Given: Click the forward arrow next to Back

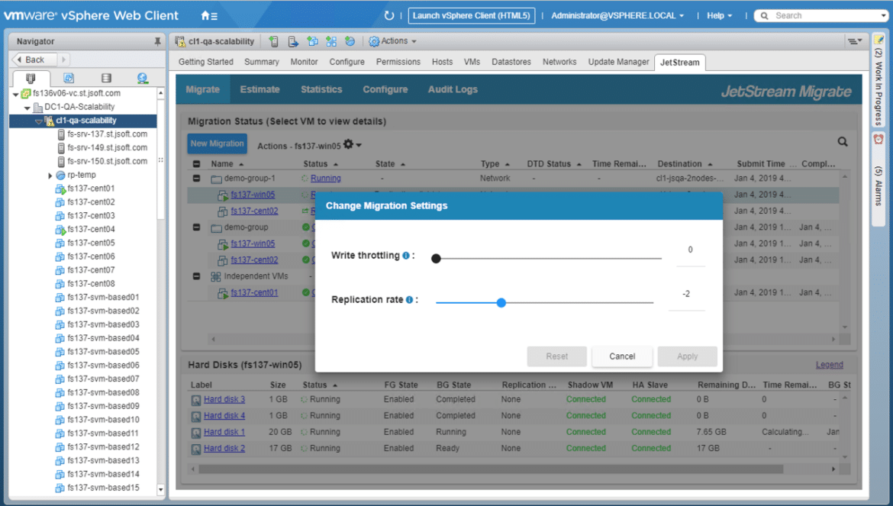Looking at the screenshot, I should [x=64, y=60].
